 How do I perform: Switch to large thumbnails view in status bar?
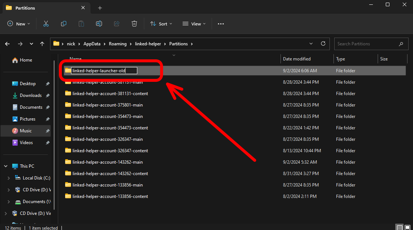click(x=407, y=227)
